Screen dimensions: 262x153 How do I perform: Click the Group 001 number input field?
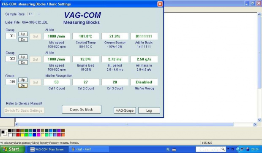(x=11, y=36)
